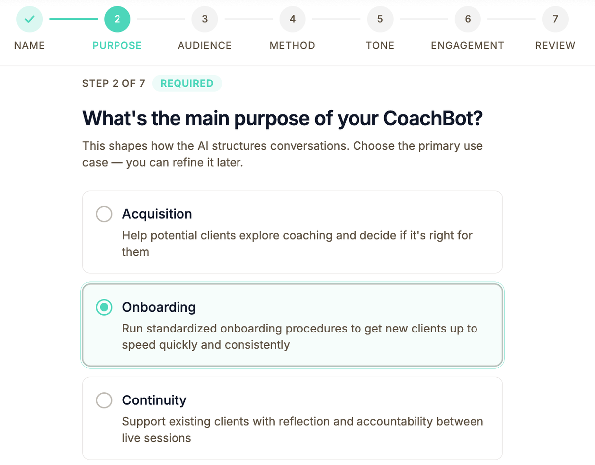Screen dimensions: 595x465
Task: Choose the Continuity radio button
Action: click(x=104, y=400)
